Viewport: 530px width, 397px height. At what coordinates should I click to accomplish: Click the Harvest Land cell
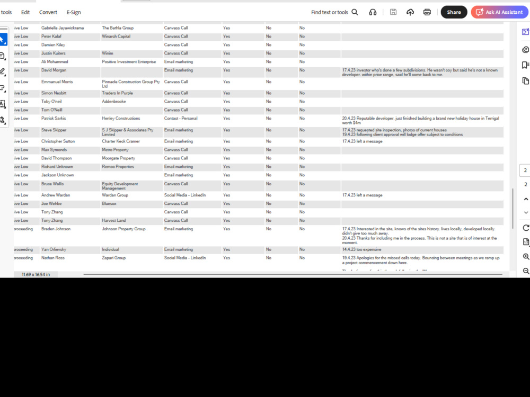click(113, 220)
